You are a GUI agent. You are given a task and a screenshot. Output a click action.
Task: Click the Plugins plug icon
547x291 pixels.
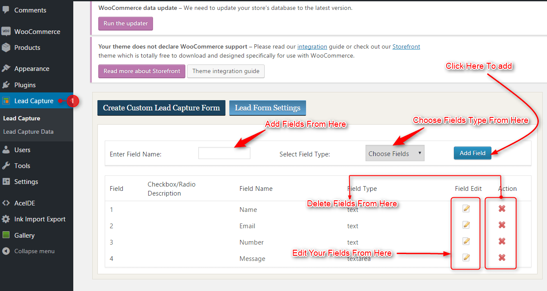click(x=6, y=85)
